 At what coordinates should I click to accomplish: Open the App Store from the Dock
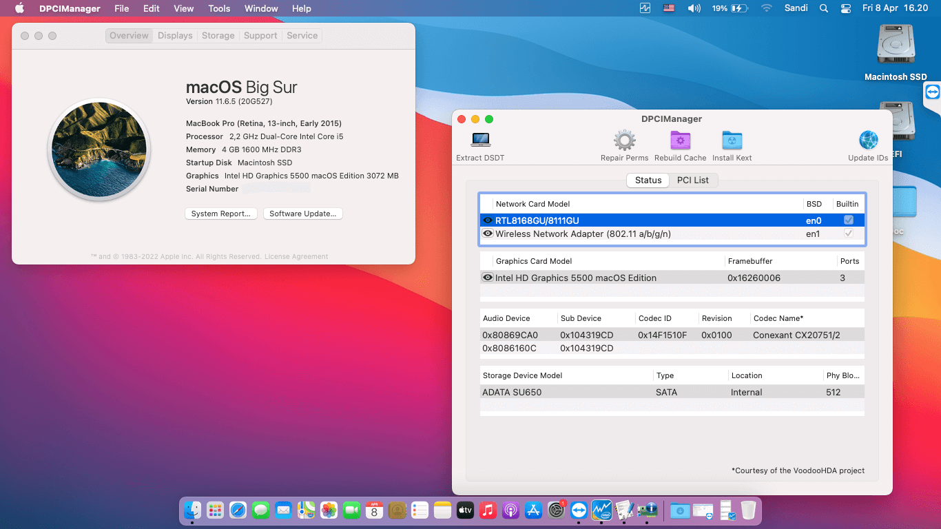532,510
